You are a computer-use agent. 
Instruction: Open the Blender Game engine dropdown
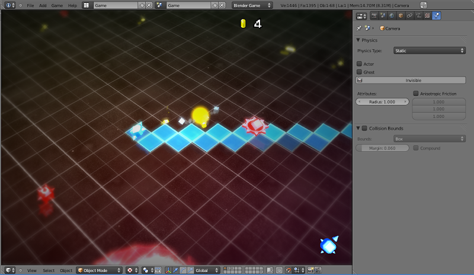click(252, 5)
